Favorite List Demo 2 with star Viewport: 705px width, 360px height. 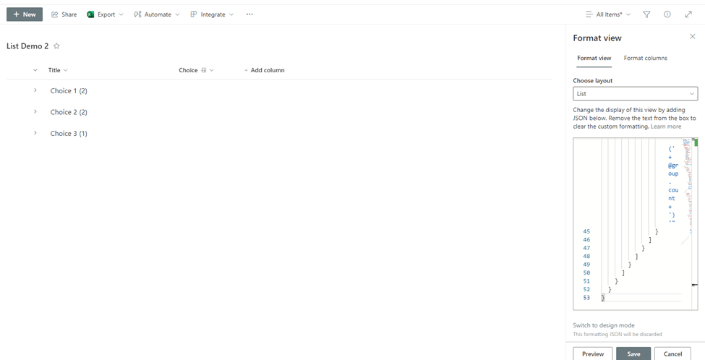(x=56, y=46)
